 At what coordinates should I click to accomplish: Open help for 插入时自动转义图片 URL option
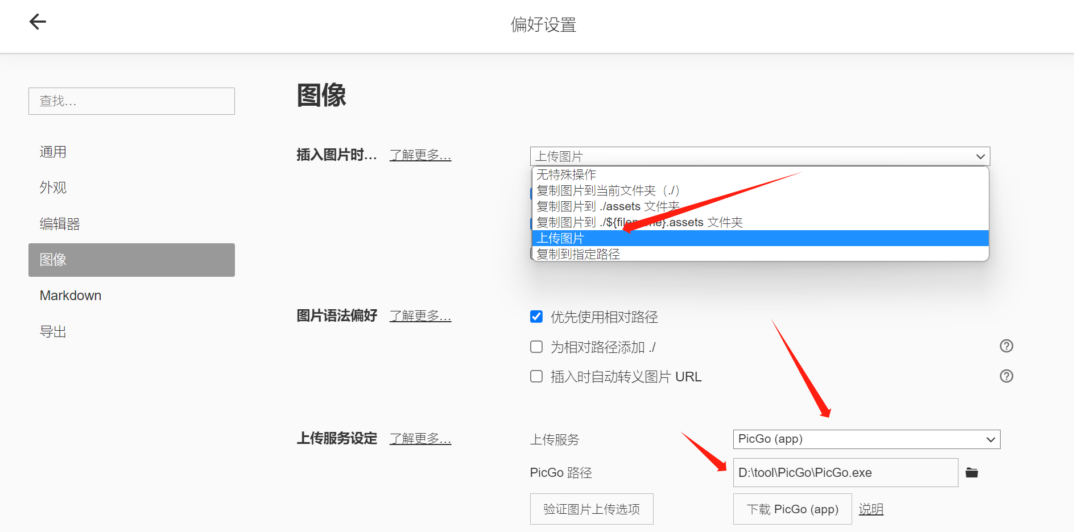coord(1006,376)
